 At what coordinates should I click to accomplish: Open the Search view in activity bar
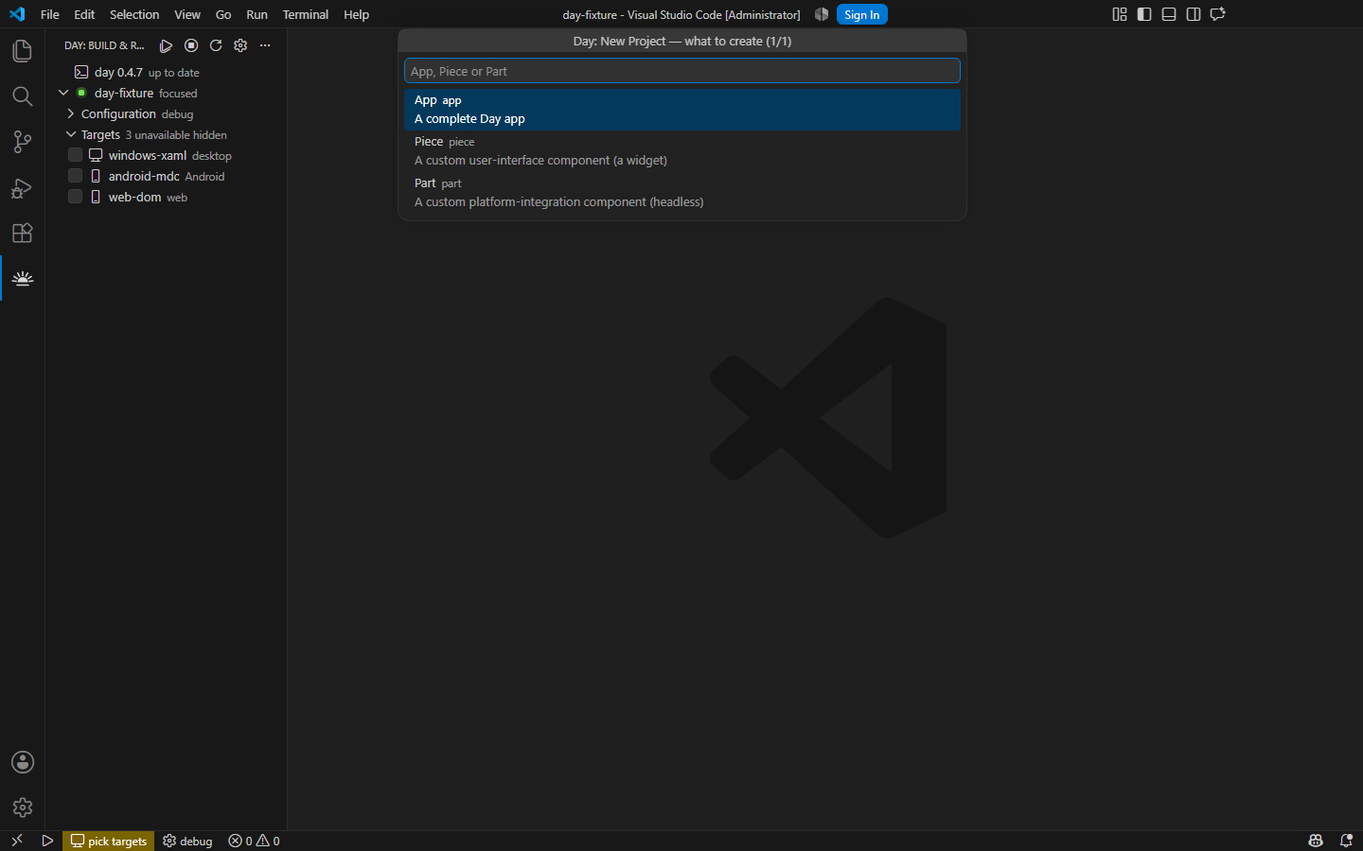click(22, 96)
